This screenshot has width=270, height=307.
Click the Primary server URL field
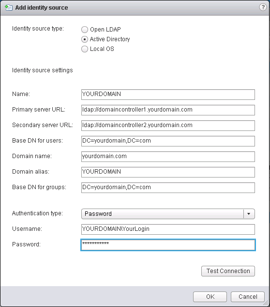tap(168, 110)
